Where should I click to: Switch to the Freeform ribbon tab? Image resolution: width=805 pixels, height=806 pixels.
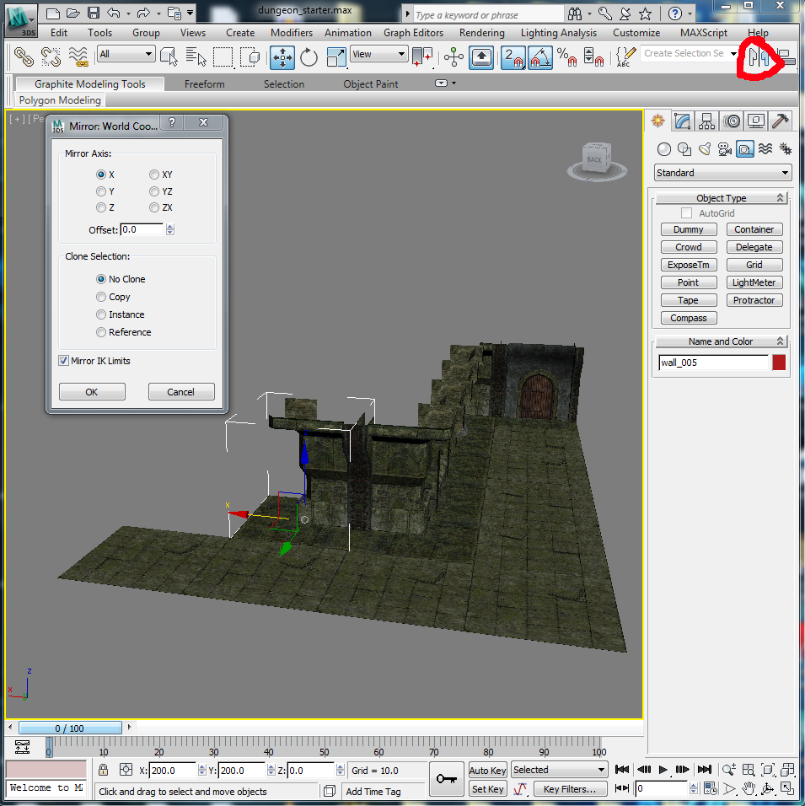tap(204, 84)
